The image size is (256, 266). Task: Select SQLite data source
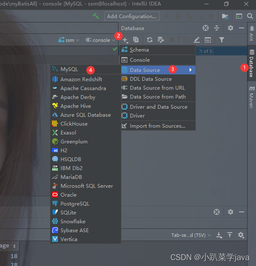point(85,213)
